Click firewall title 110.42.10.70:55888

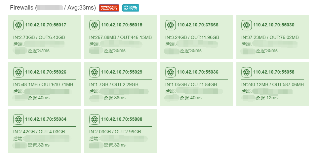[122, 119]
